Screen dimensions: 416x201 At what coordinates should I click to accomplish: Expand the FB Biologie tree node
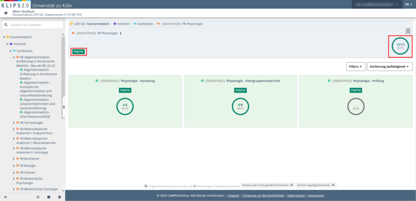pos(14,166)
